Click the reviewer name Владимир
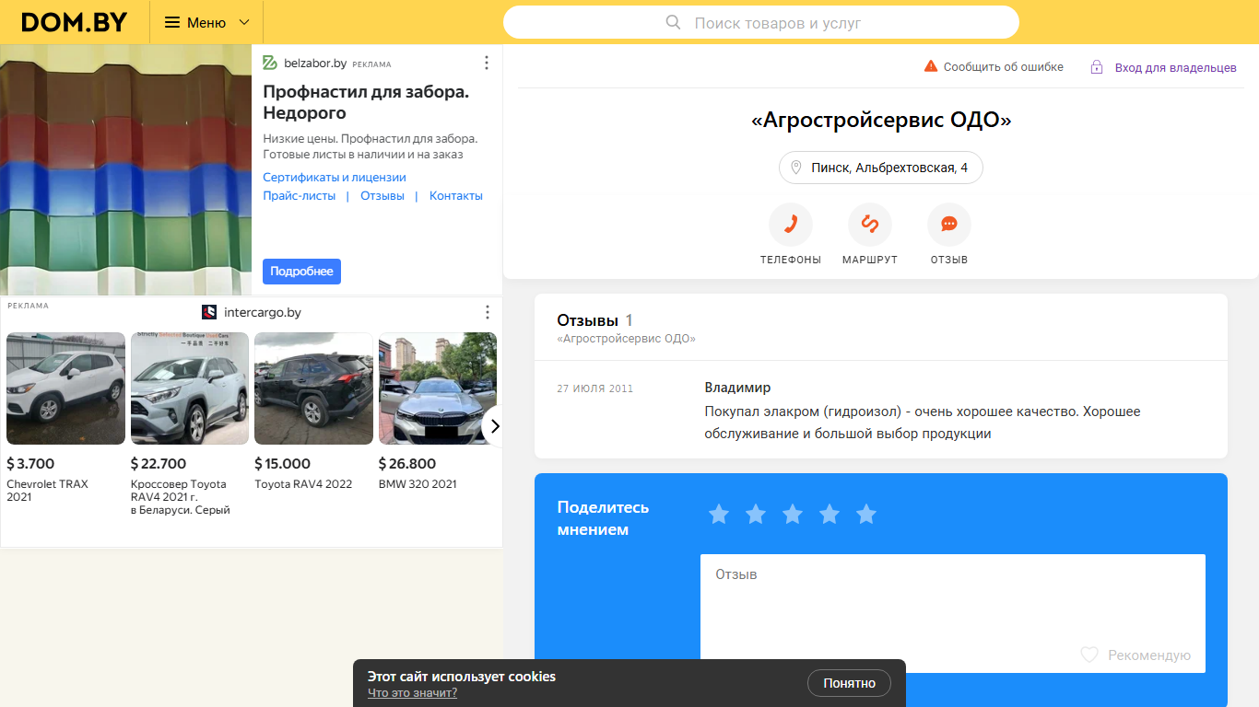 point(737,388)
